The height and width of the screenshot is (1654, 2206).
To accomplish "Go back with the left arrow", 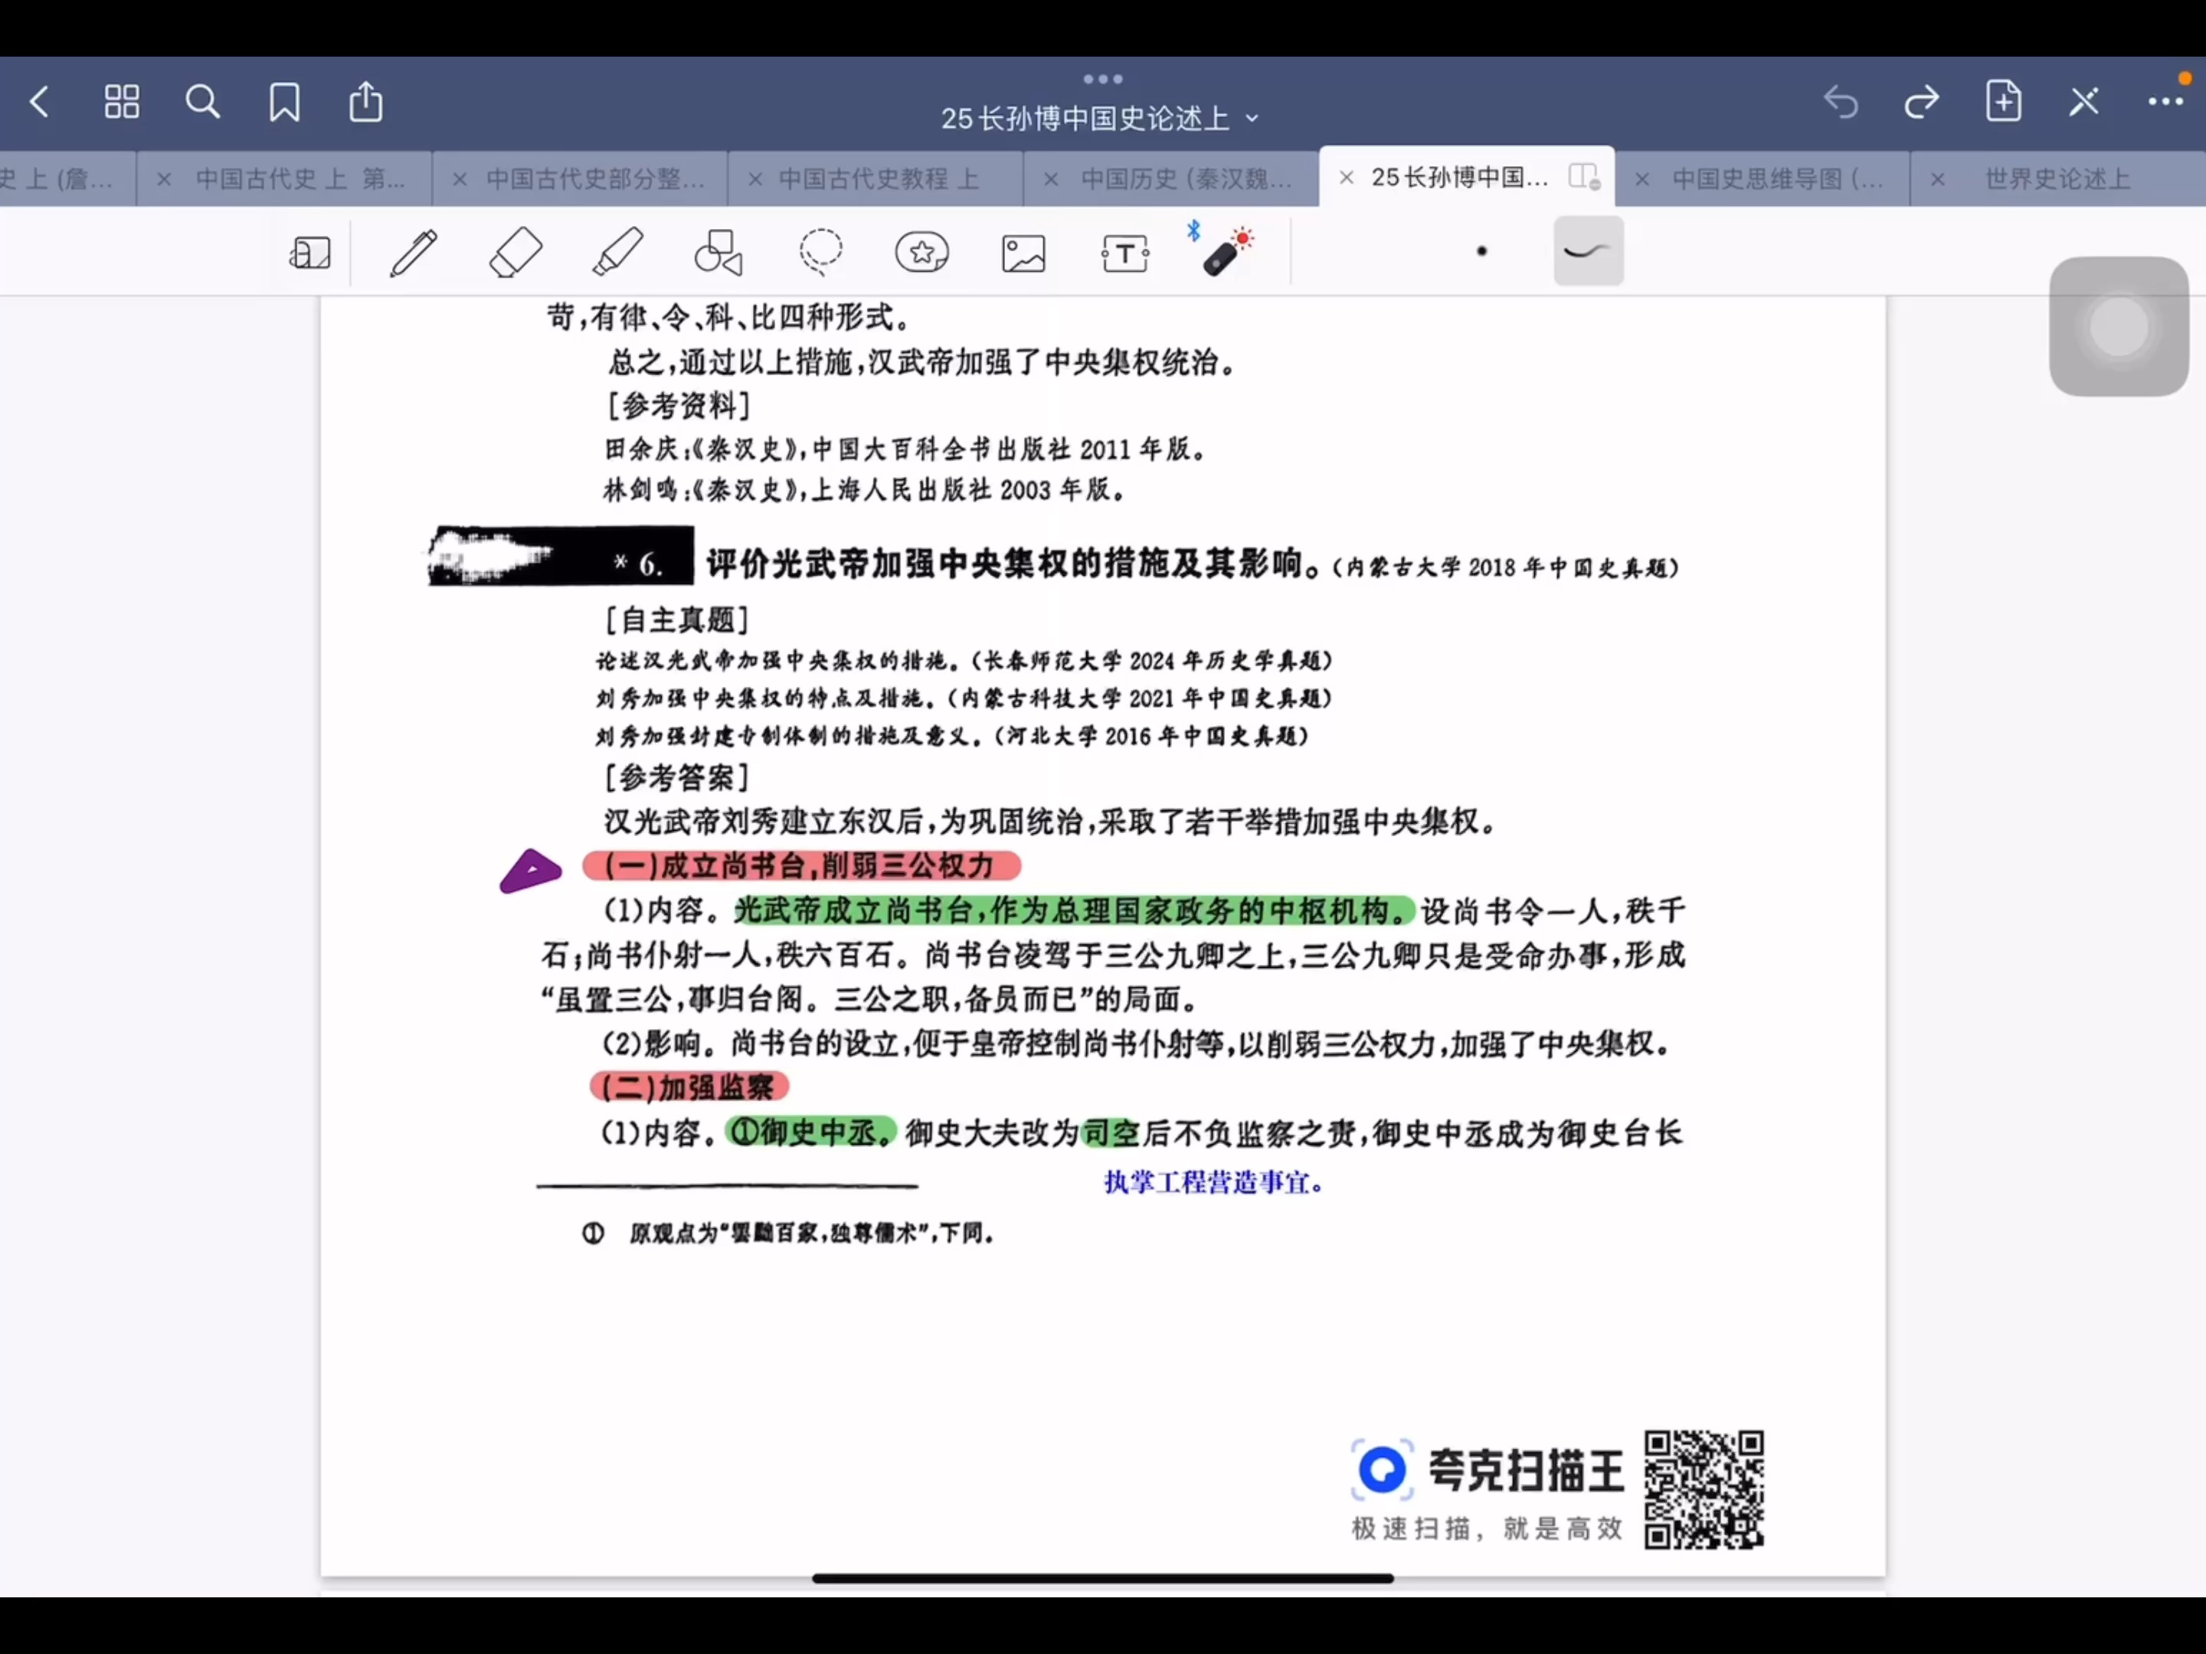I will 40,101.
